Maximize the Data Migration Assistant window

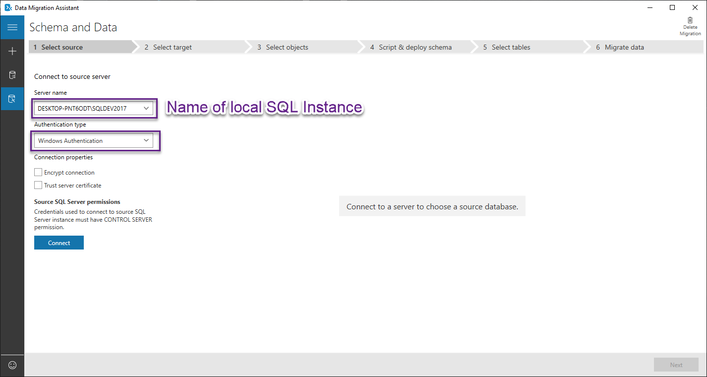pyautogui.click(x=672, y=7)
